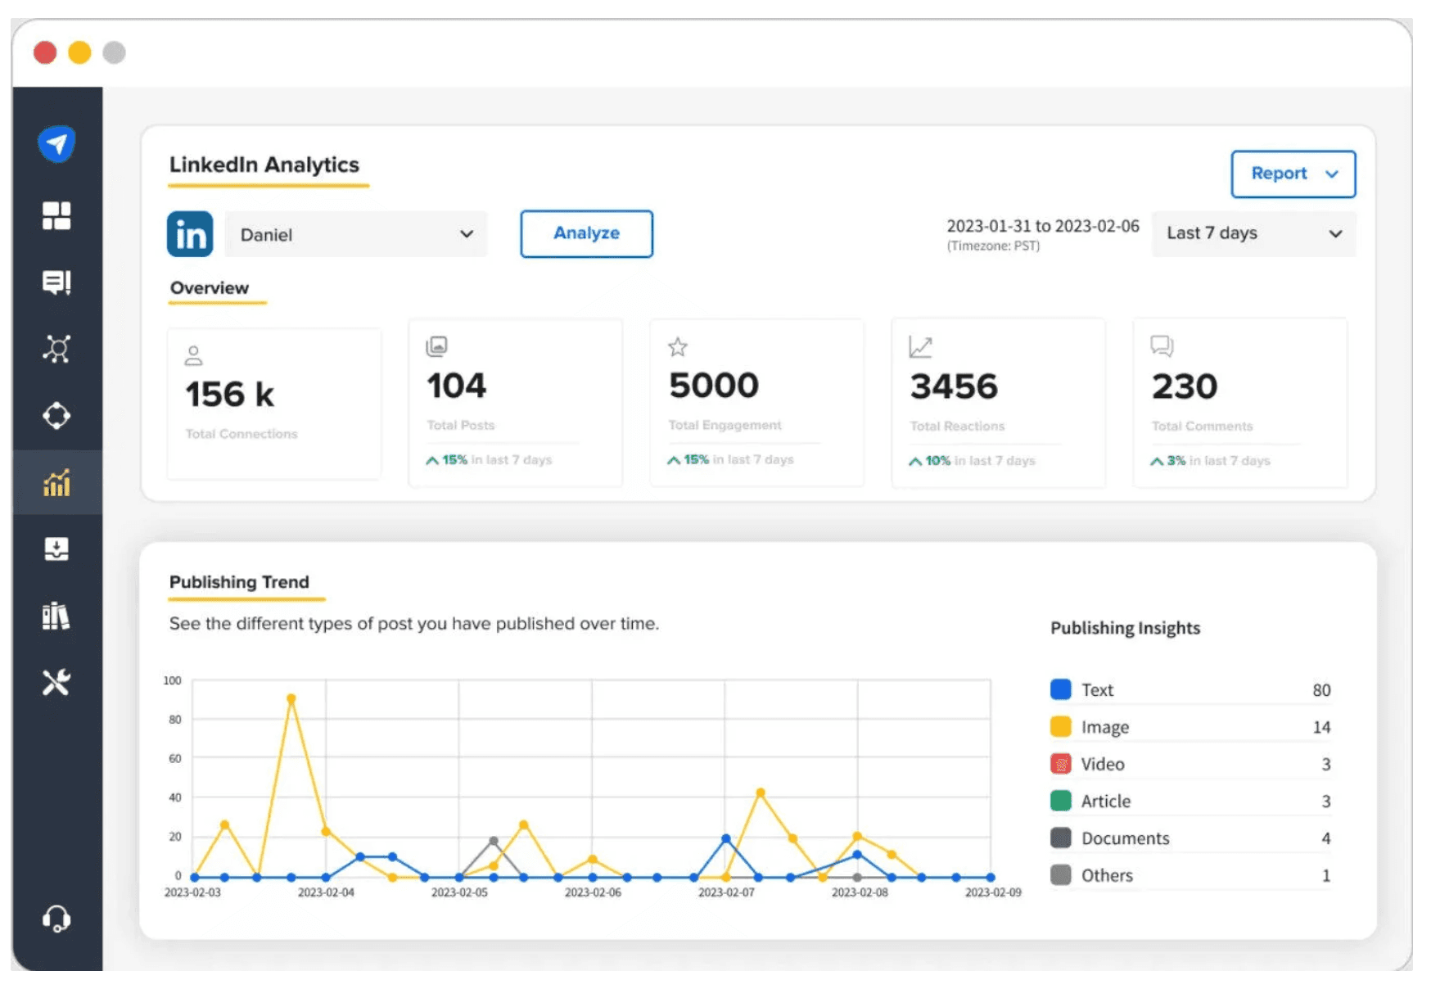Toggle the Image series yellow legend swatch

click(x=1060, y=727)
